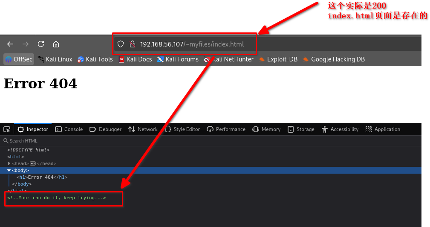Expand the head element node
This screenshot has width=430, height=227.
point(9,163)
